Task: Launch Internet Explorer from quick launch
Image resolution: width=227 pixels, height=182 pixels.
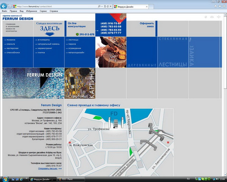Action: click(x=21, y=179)
